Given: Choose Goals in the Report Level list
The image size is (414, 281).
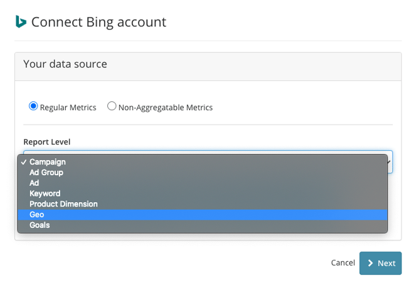Looking at the screenshot, I should click(x=203, y=225).
